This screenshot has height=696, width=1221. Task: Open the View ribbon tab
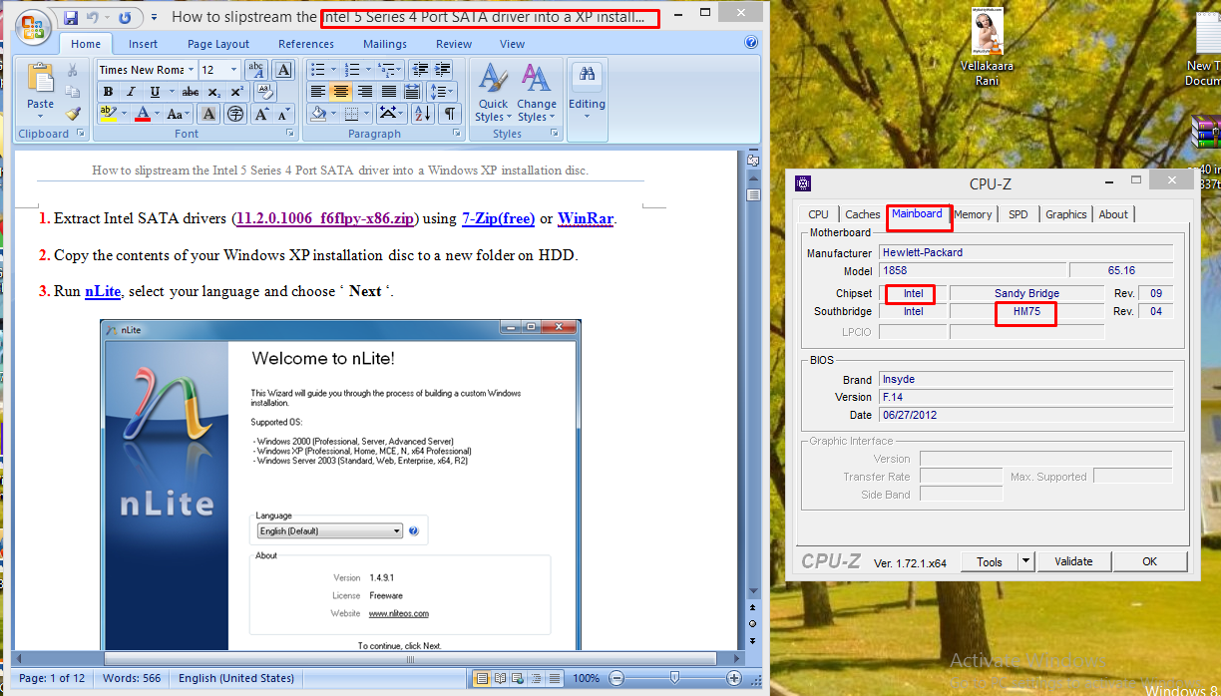pos(513,44)
